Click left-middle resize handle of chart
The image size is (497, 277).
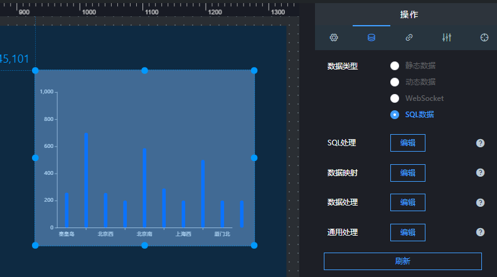click(x=35, y=158)
